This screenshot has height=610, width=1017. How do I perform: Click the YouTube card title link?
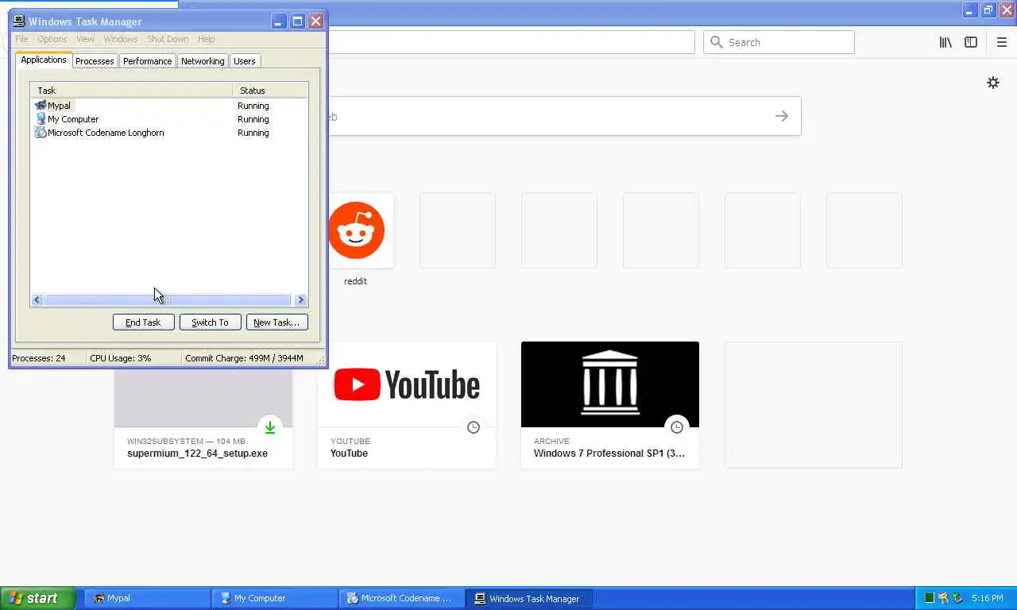349,454
